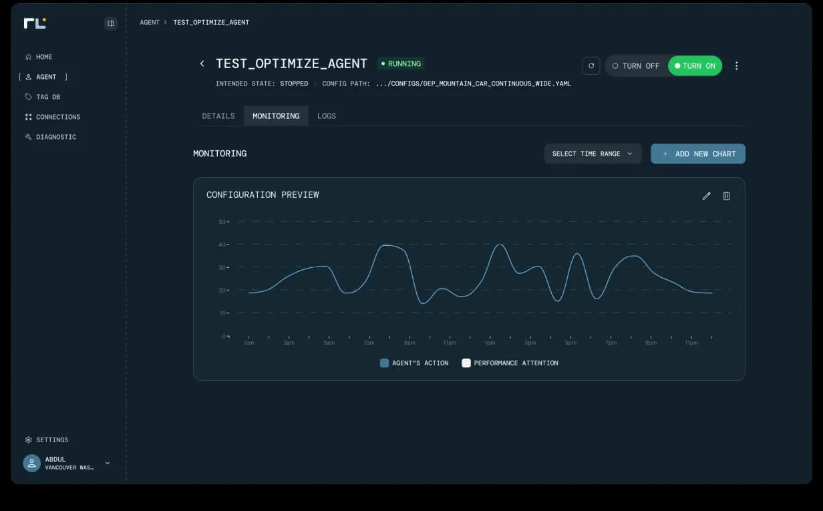The height and width of the screenshot is (511, 823).
Task: Open Home in the sidebar
Action: [39, 57]
